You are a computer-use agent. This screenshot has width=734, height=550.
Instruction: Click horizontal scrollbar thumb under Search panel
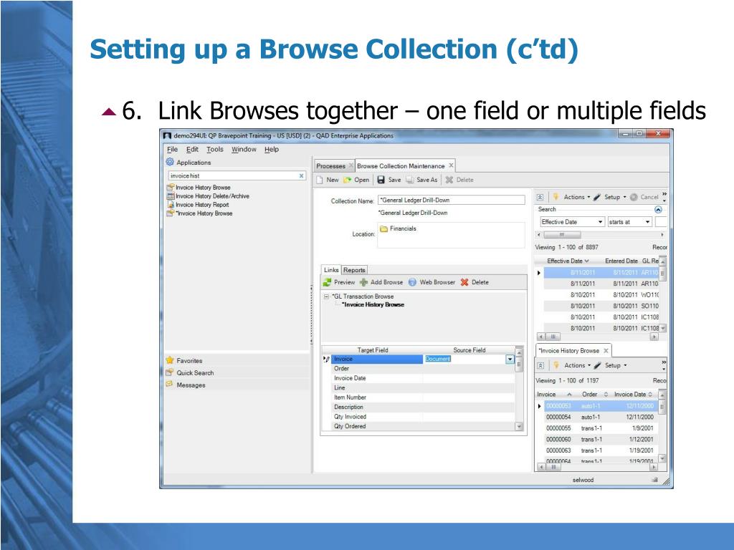(561, 235)
